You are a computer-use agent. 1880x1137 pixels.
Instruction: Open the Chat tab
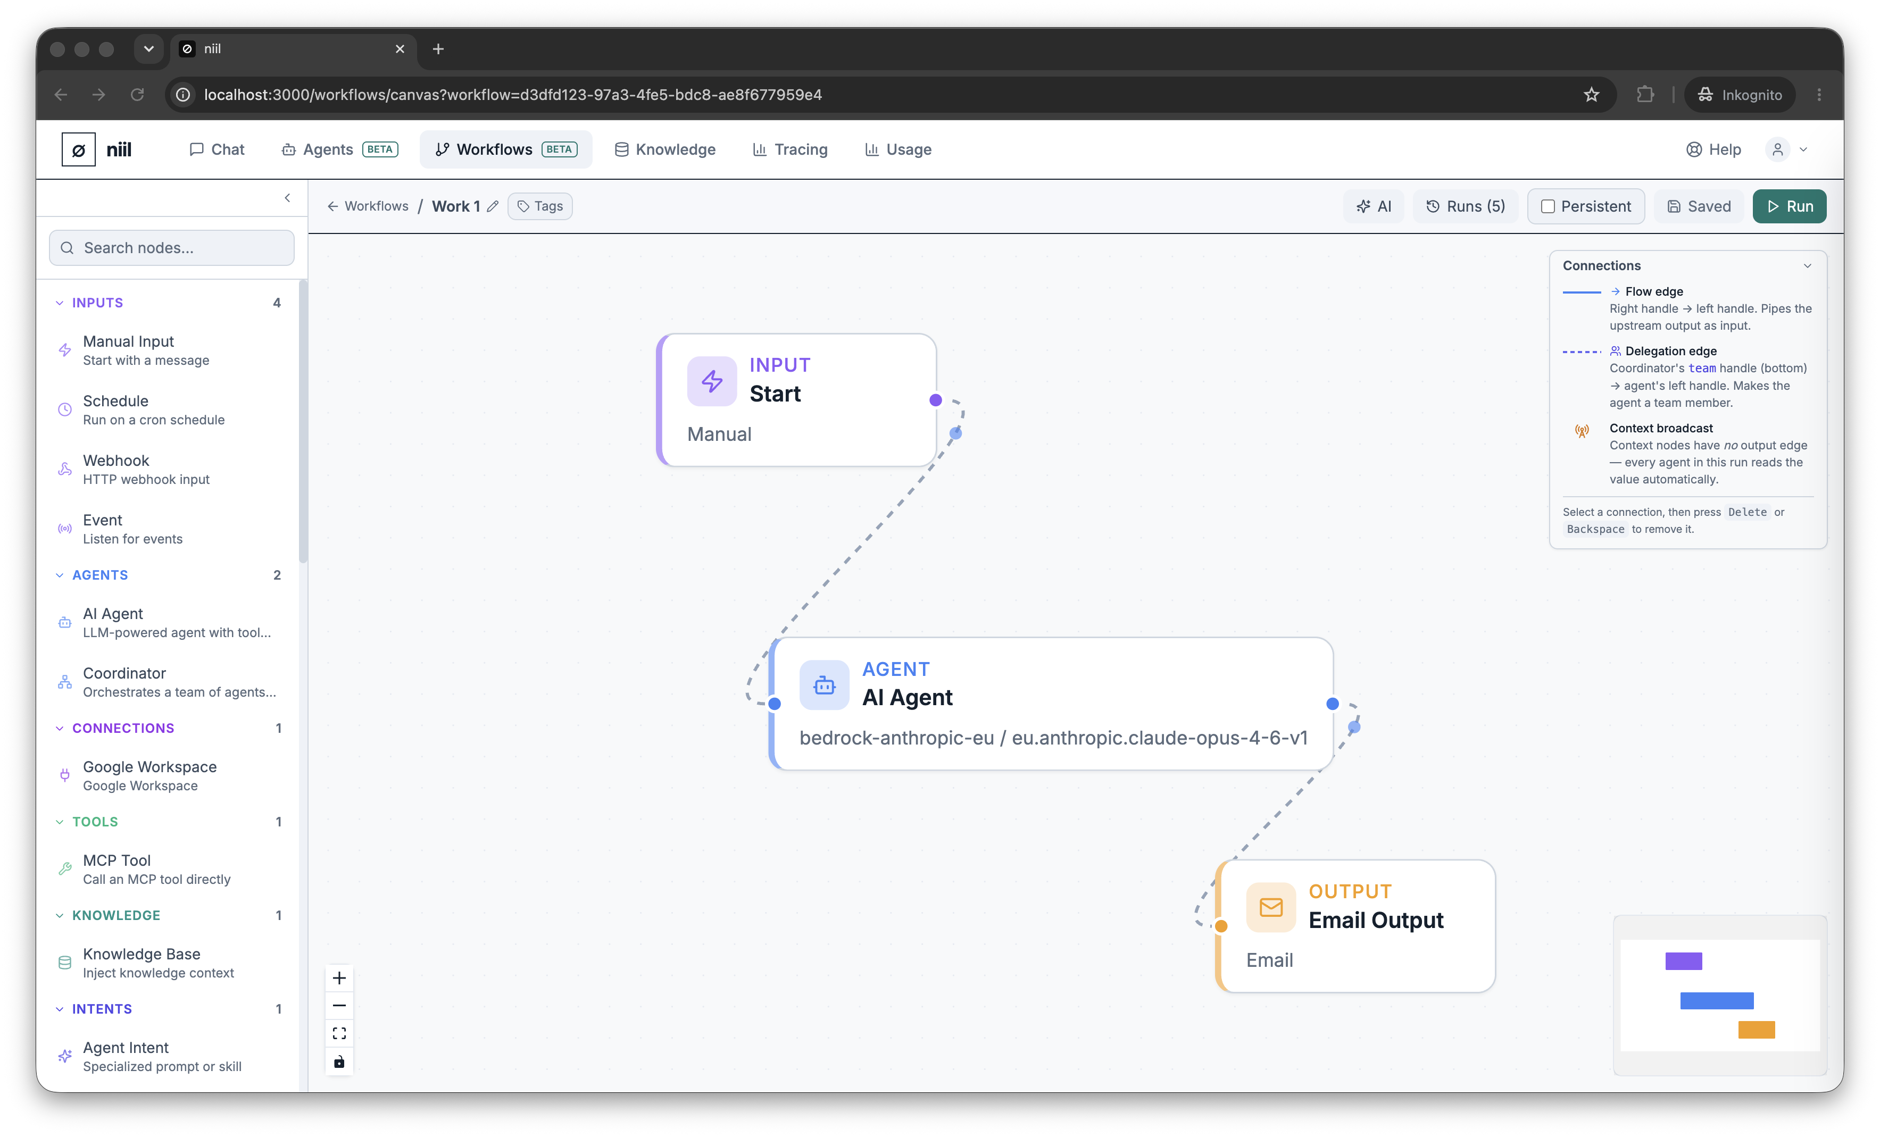click(x=217, y=149)
